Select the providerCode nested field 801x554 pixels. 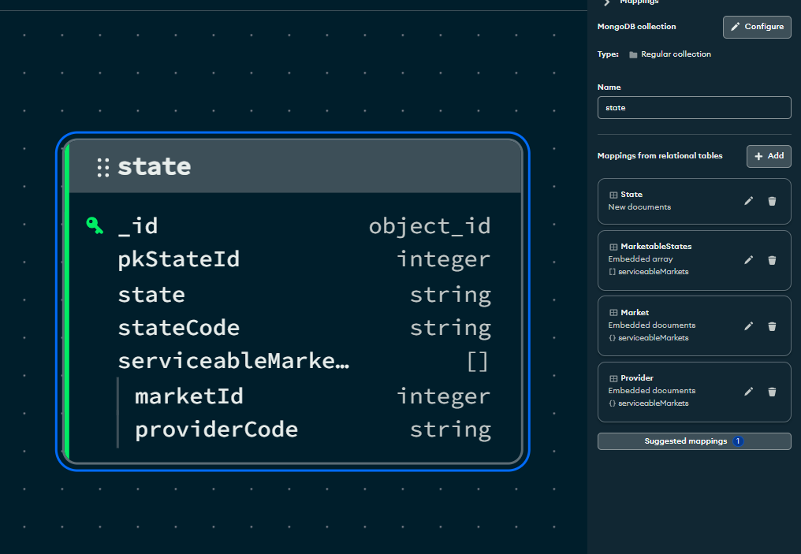click(312, 429)
